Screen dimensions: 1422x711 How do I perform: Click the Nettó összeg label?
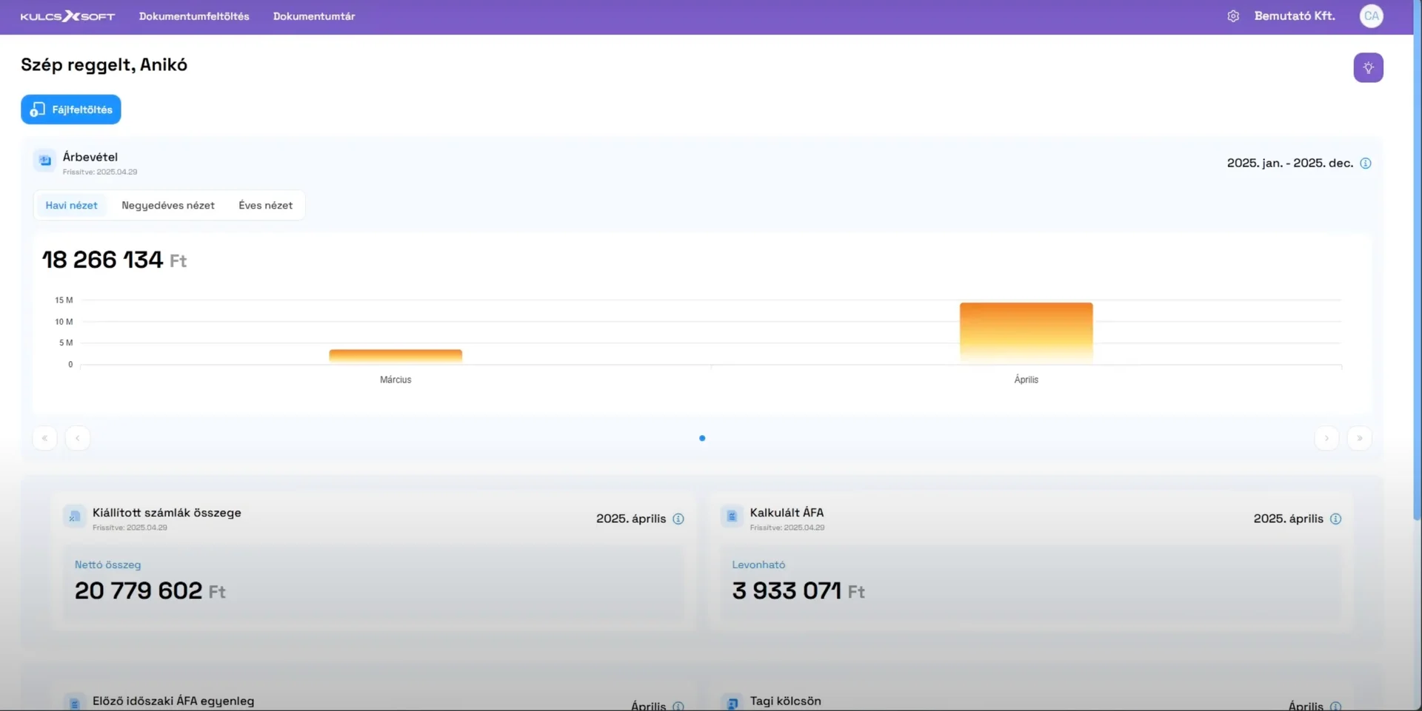(107, 565)
